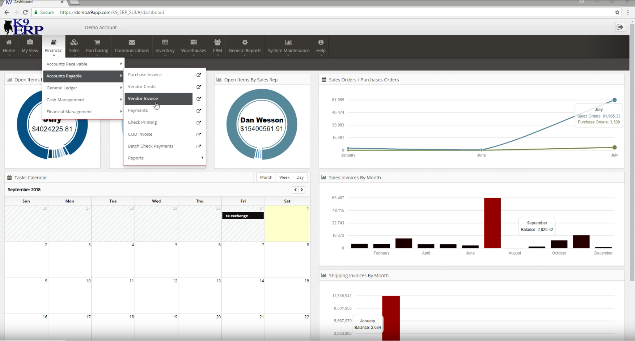This screenshot has height=341, width=635.
Task: Expand Financial Management submenu
Action: click(x=83, y=112)
